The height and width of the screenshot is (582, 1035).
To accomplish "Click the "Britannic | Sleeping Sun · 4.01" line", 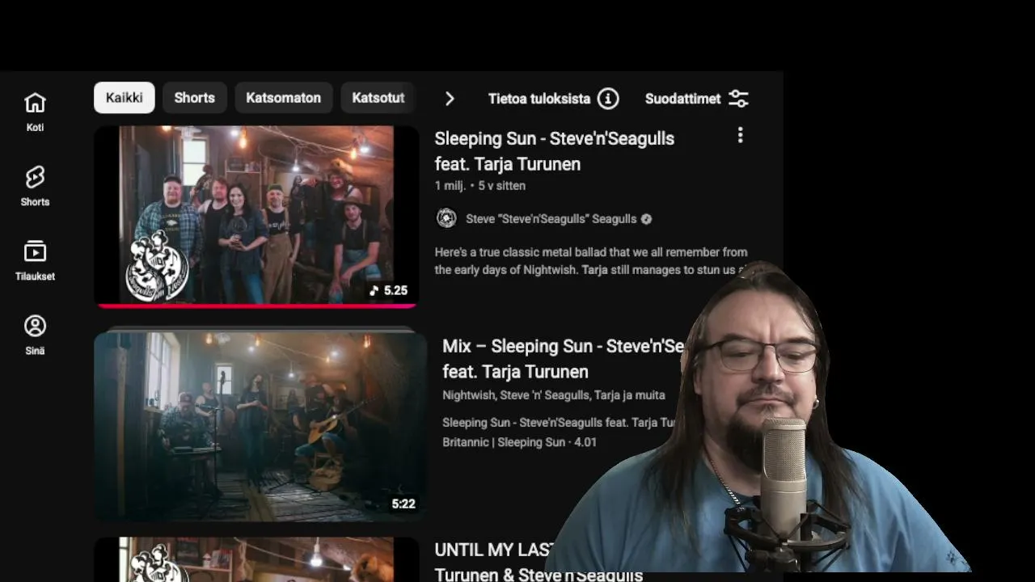I will point(519,442).
